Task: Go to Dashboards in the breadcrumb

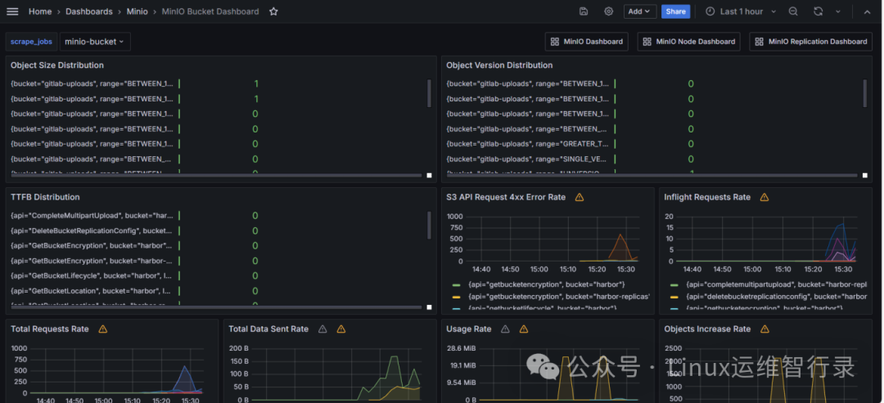Action: click(x=89, y=11)
